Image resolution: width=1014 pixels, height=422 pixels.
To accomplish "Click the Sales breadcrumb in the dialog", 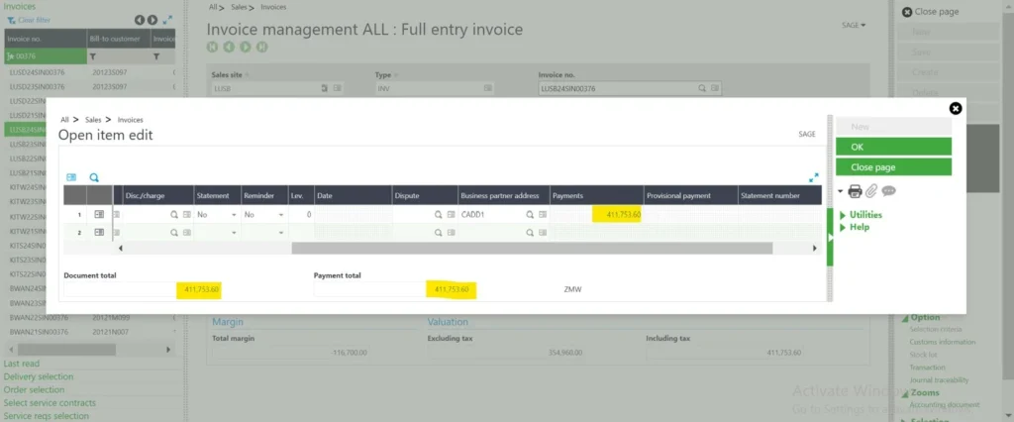I will coord(96,119).
